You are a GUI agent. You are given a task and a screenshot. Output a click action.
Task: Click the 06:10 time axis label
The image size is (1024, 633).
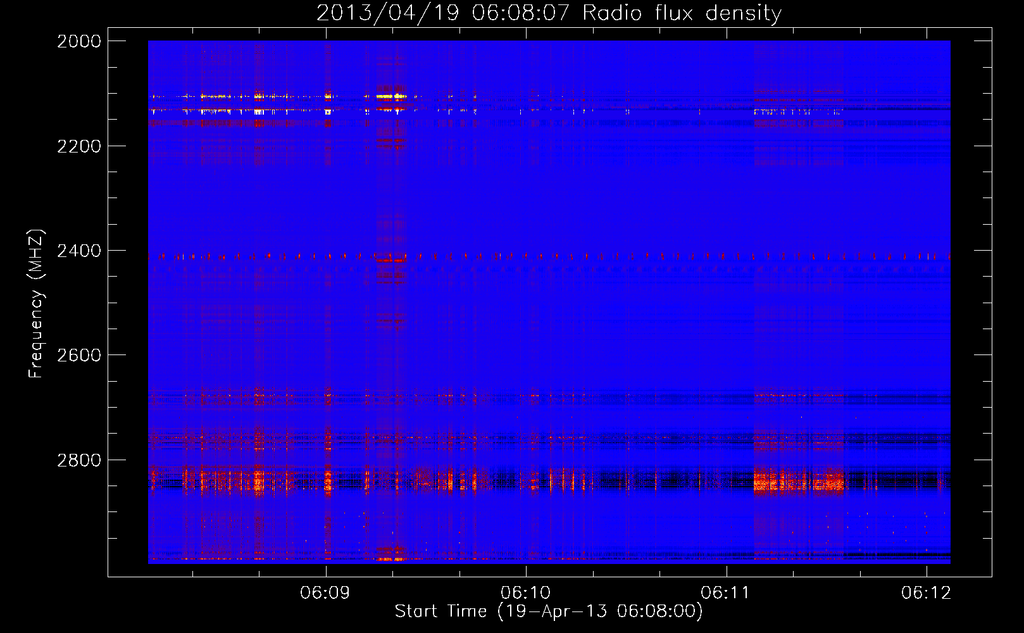tap(526, 593)
